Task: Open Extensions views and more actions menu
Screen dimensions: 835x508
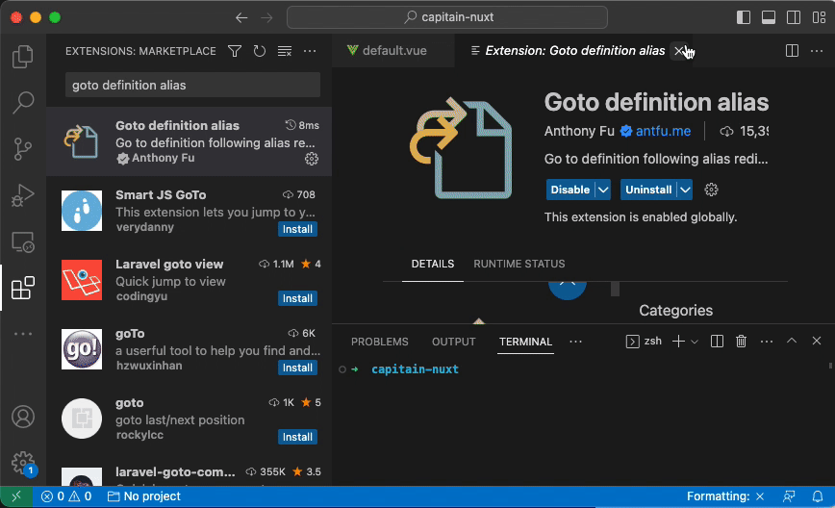Action: [310, 51]
